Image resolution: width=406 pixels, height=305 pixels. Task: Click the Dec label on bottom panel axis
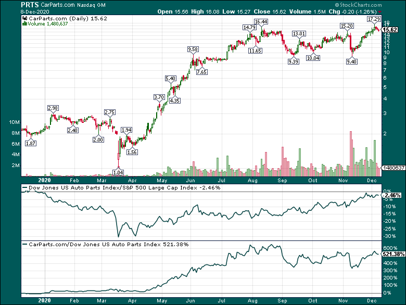[x=372, y=301]
